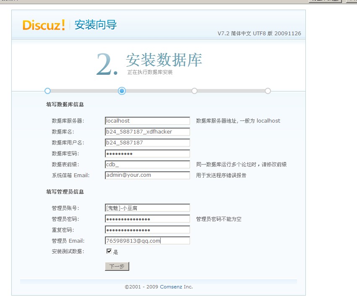Click the fourth step progress circle
The image size is (357, 296).
coord(268,91)
